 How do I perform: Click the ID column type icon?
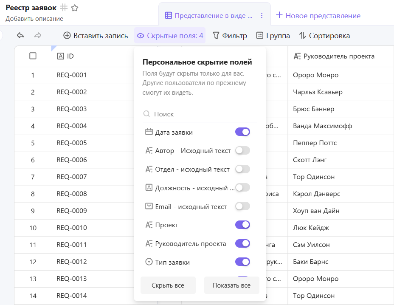61,56
